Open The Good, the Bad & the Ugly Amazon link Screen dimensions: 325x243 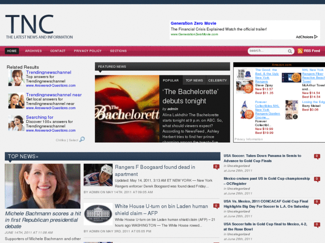point(267,76)
